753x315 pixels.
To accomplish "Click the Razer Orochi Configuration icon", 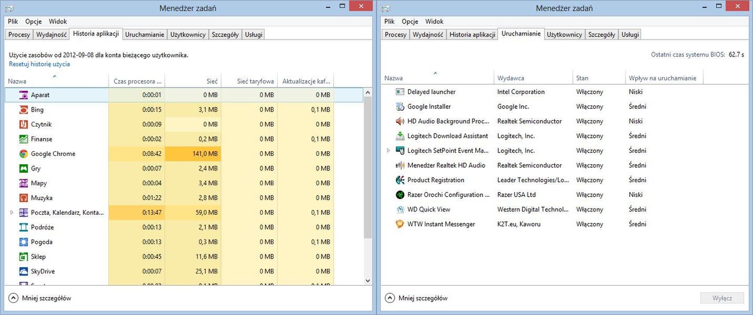I will (400, 195).
